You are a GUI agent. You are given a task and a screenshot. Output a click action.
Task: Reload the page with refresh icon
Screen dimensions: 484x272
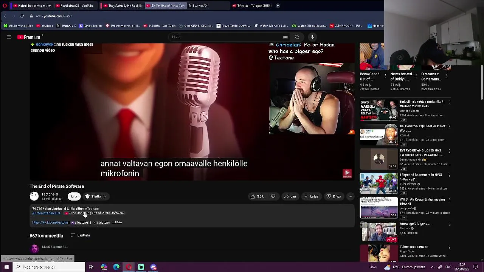coord(22,16)
